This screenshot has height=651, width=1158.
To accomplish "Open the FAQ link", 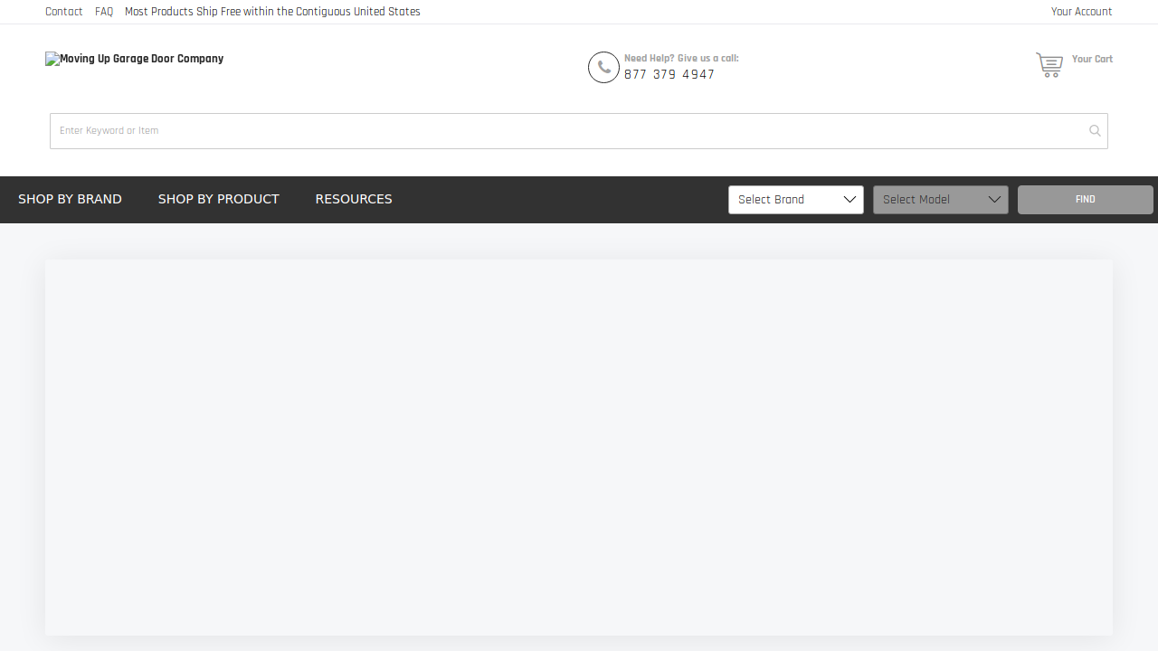I will click(104, 12).
